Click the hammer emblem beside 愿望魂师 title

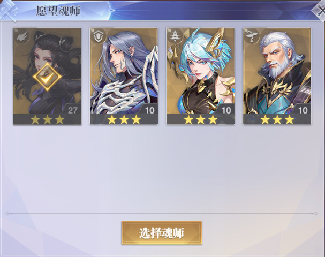click(x=9, y=10)
